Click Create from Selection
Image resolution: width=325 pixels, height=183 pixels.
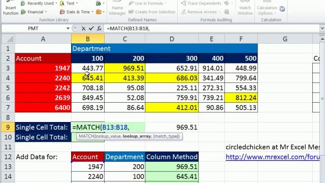[152, 12]
